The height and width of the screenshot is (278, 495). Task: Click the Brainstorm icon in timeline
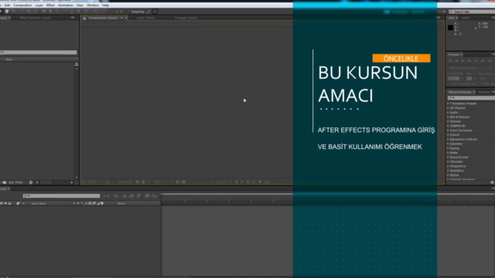coord(147,196)
